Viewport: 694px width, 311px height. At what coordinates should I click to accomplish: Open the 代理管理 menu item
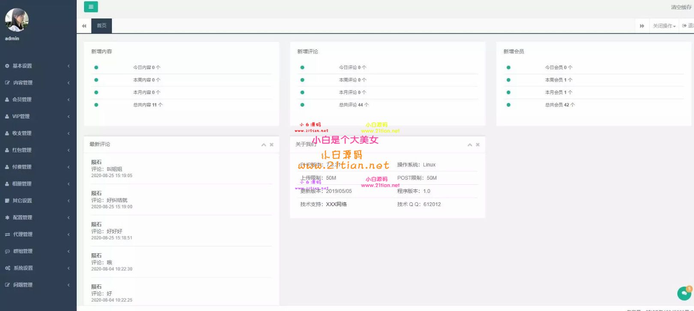coord(38,234)
